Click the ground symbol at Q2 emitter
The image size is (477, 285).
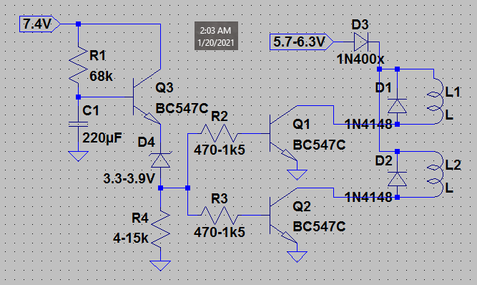pos(297,257)
